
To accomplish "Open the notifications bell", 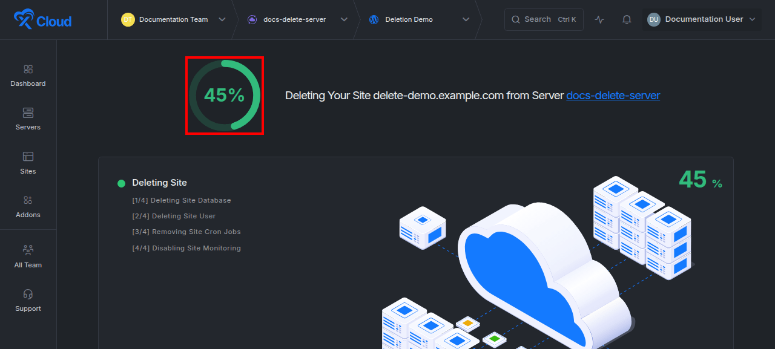I will tap(627, 19).
